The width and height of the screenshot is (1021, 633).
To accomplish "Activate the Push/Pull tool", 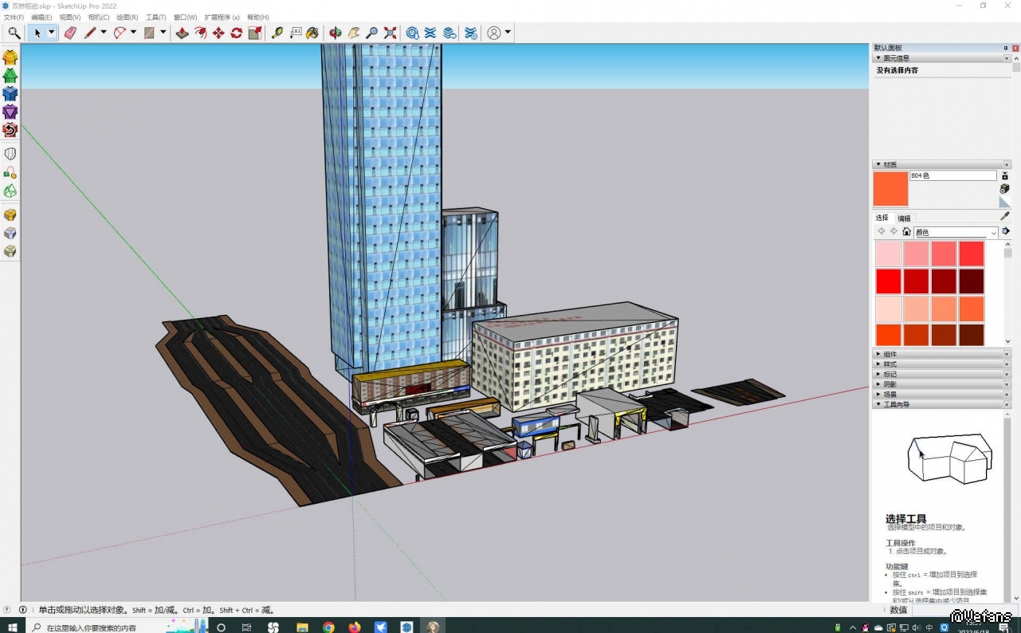I will 182,33.
